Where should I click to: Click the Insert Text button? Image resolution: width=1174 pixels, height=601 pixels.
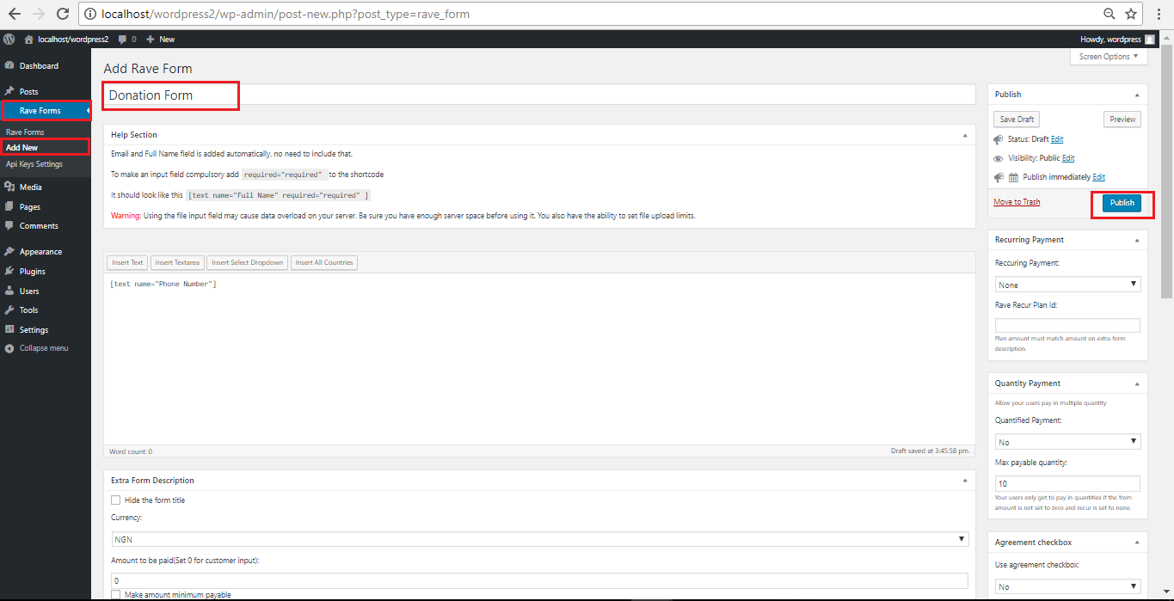[x=127, y=262]
